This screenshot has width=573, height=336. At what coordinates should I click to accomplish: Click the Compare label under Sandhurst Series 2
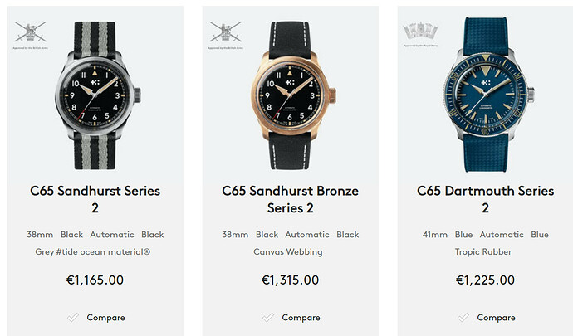105,318
